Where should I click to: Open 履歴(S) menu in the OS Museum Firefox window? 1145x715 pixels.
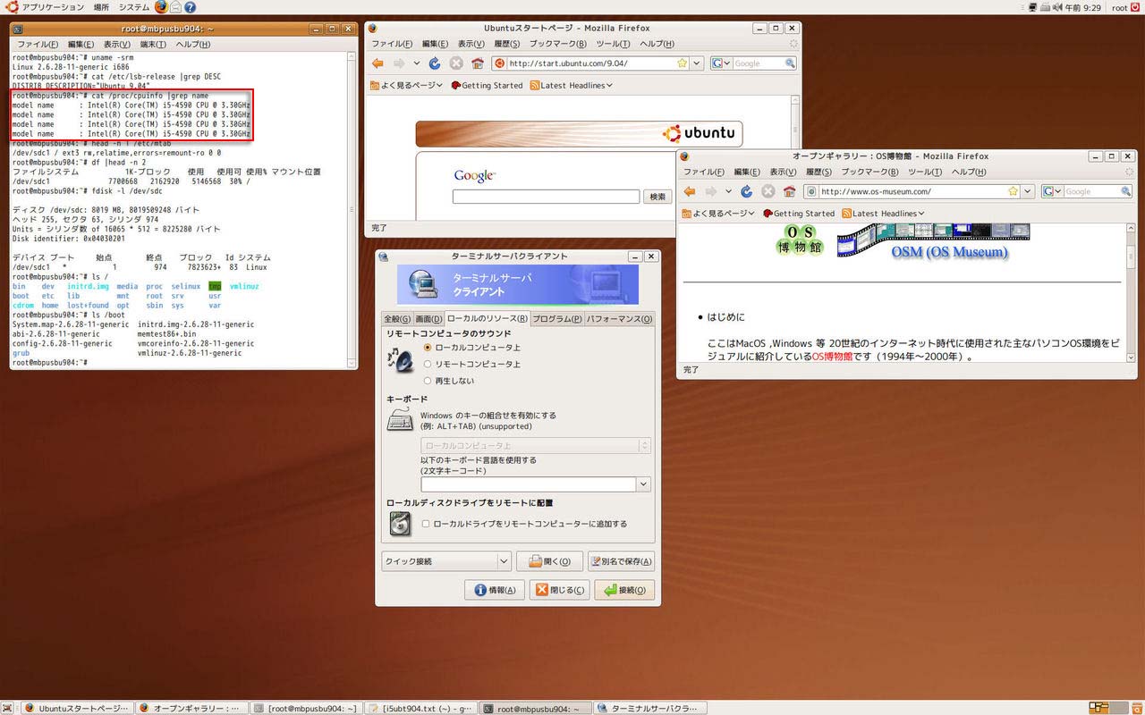[818, 172]
